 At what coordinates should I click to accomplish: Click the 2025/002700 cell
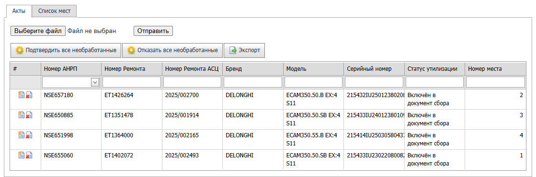click(x=193, y=100)
